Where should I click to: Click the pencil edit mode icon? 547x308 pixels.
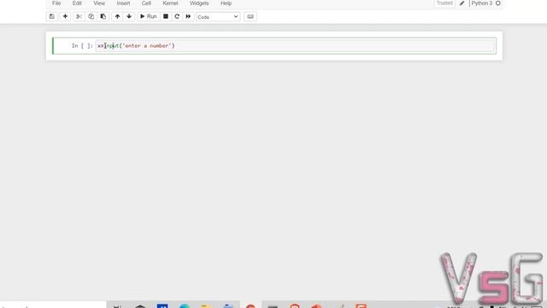(x=462, y=3)
